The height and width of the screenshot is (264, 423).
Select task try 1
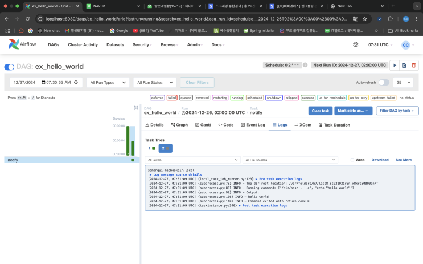click(x=151, y=148)
